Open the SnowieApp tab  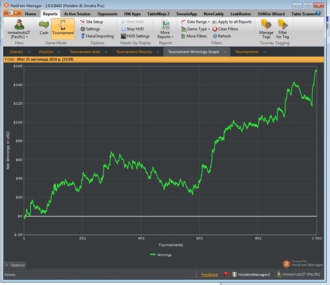187,14
